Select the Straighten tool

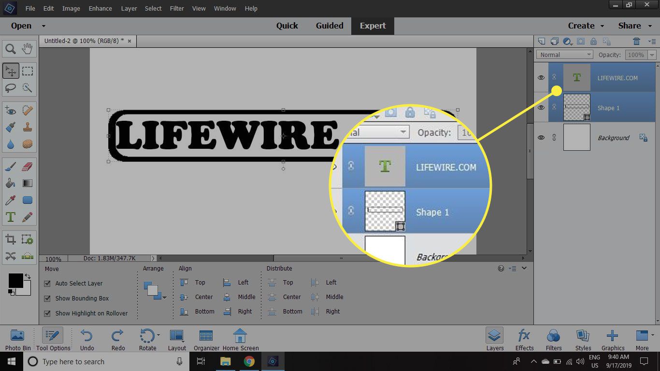28,256
